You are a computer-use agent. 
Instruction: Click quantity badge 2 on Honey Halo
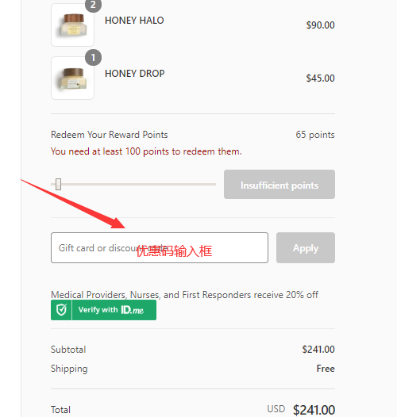tap(93, 5)
